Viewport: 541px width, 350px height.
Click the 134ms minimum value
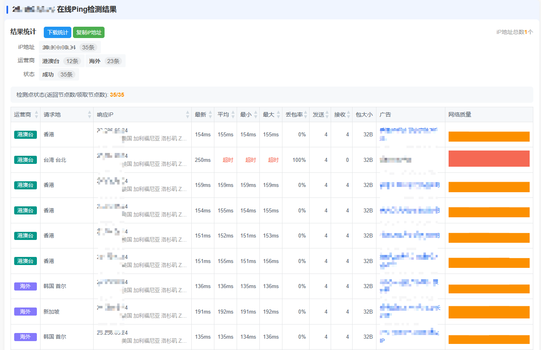click(x=248, y=337)
